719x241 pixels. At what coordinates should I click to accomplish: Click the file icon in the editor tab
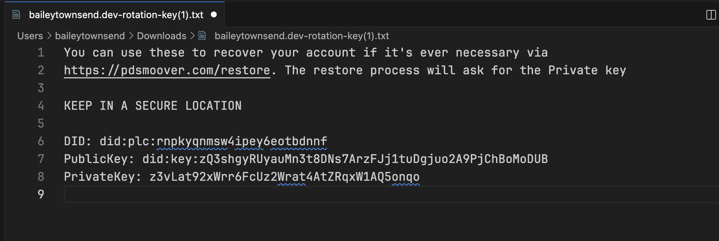click(x=16, y=15)
